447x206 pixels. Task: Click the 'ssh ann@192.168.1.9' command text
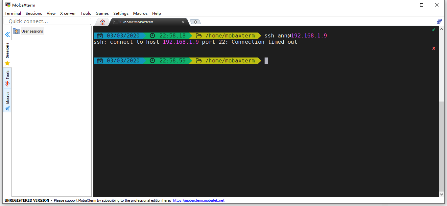(296, 35)
